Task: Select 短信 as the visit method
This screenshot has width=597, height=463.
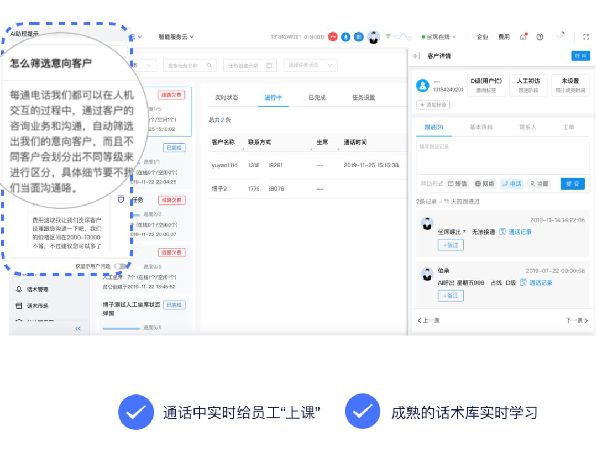Action: (457, 184)
